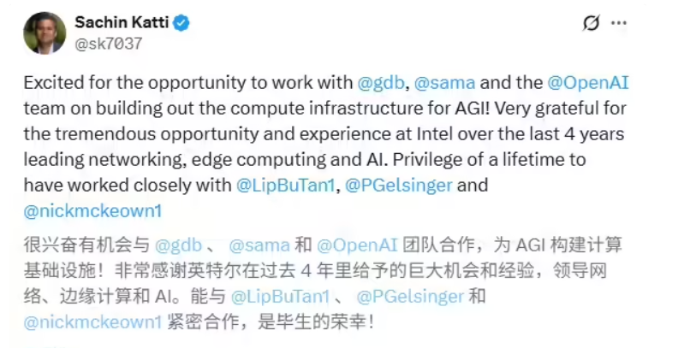The image size is (690, 348).
Task: Open the three-dot more options menu
Action: 618,23
